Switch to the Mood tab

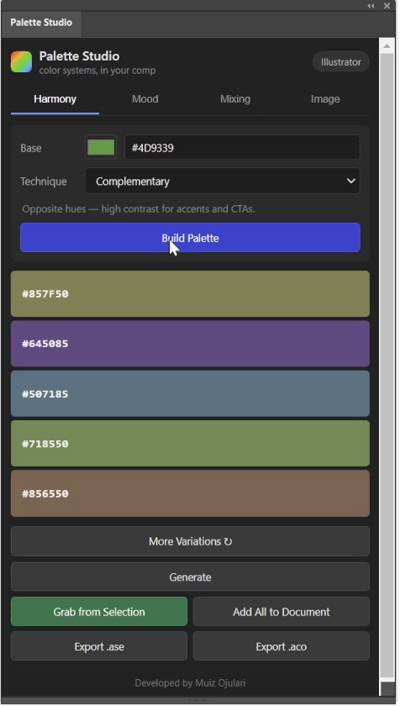point(145,99)
